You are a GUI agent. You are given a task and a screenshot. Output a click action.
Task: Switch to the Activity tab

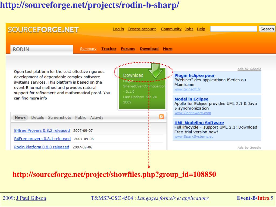(97, 118)
